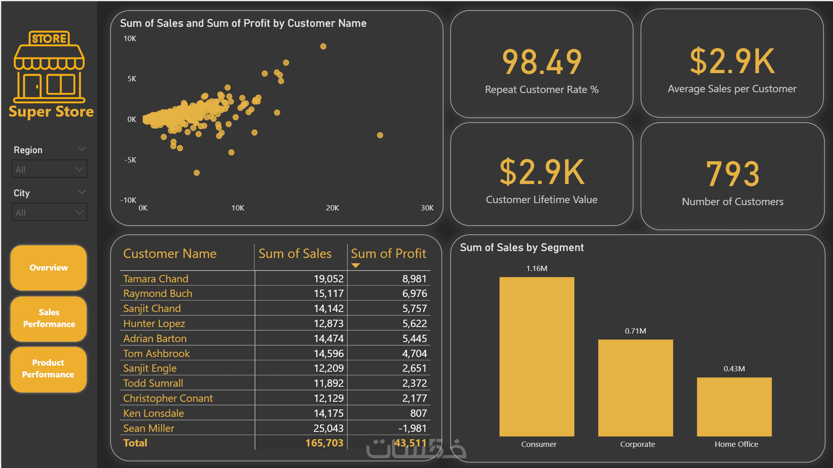Click the Repeat Customer Rate card
The width and height of the screenshot is (833, 468).
[541, 65]
